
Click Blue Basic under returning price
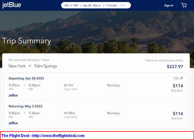(177, 118)
